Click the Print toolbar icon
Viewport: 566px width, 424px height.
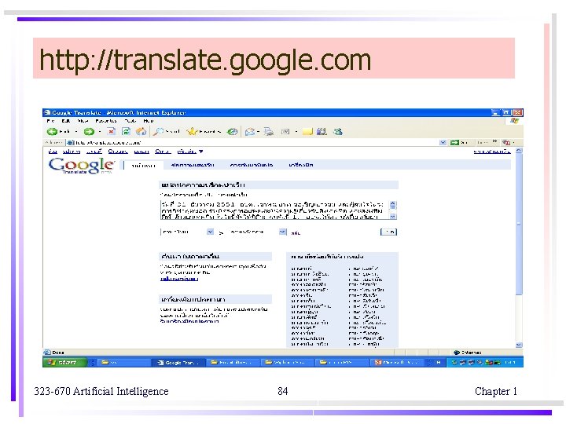269,132
